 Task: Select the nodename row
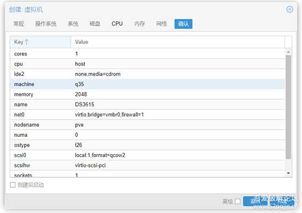pyautogui.click(x=148, y=125)
